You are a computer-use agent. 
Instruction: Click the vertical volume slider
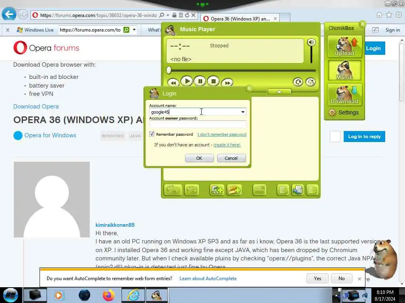pyautogui.click(x=311, y=55)
